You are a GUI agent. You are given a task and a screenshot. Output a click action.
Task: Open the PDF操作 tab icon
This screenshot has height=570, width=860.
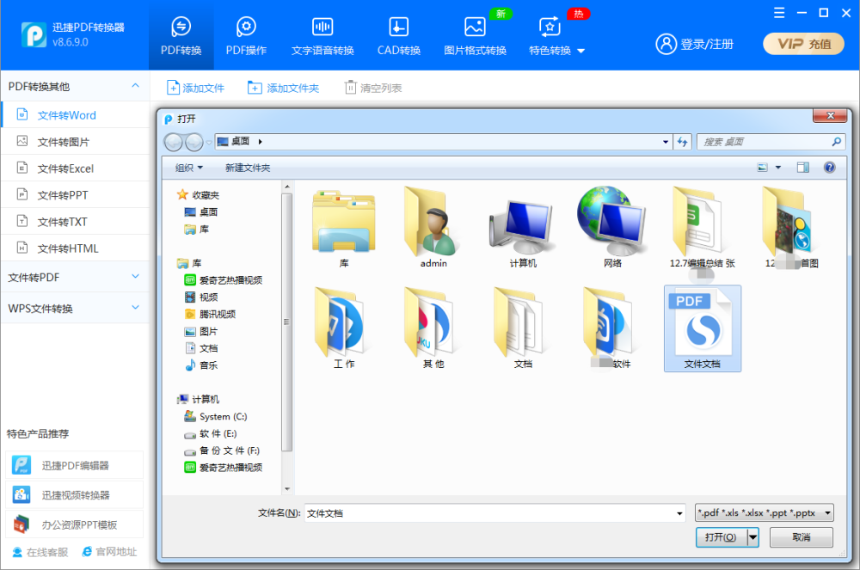click(x=246, y=27)
